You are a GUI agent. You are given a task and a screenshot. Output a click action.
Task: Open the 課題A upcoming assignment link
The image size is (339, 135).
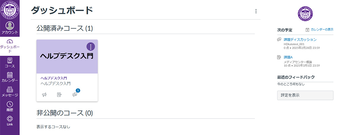[288, 57]
